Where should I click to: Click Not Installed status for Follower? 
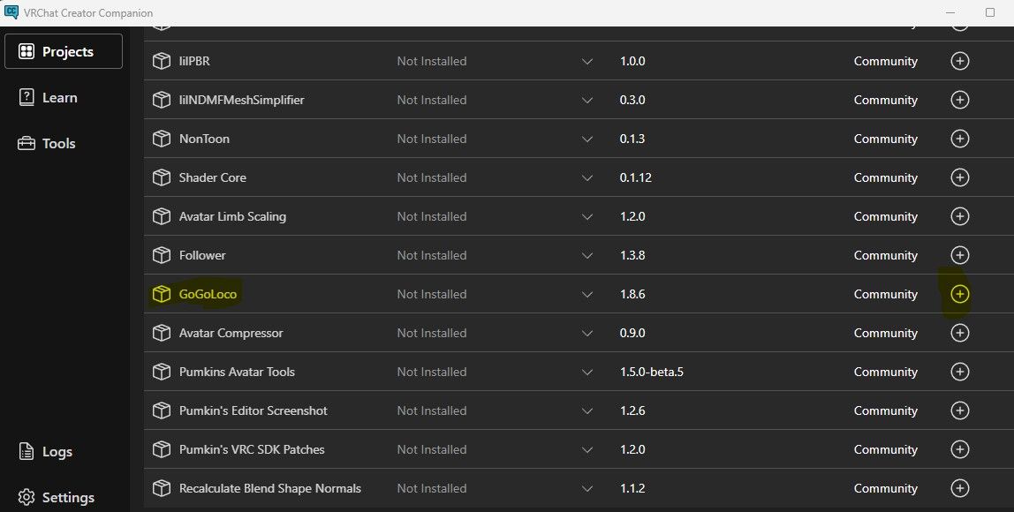431,255
